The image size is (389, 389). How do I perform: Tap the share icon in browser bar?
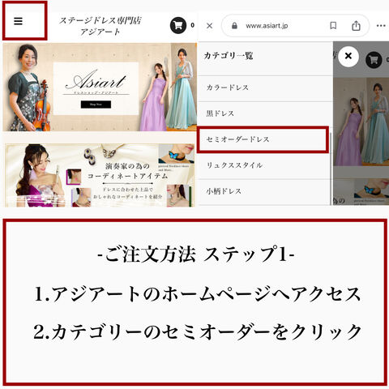click(356, 26)
